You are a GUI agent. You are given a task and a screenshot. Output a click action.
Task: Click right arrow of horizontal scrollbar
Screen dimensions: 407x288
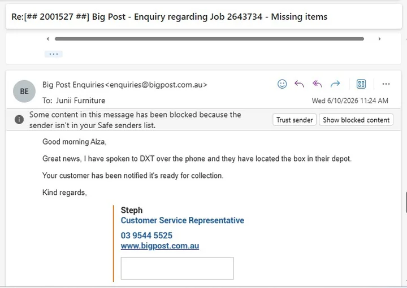coord(379,39)
